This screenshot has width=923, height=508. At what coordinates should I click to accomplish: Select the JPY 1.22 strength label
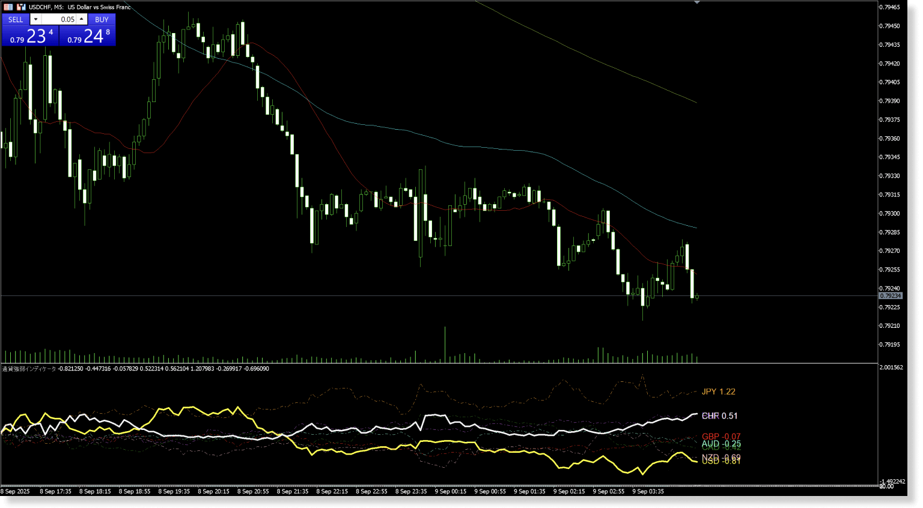719,392
